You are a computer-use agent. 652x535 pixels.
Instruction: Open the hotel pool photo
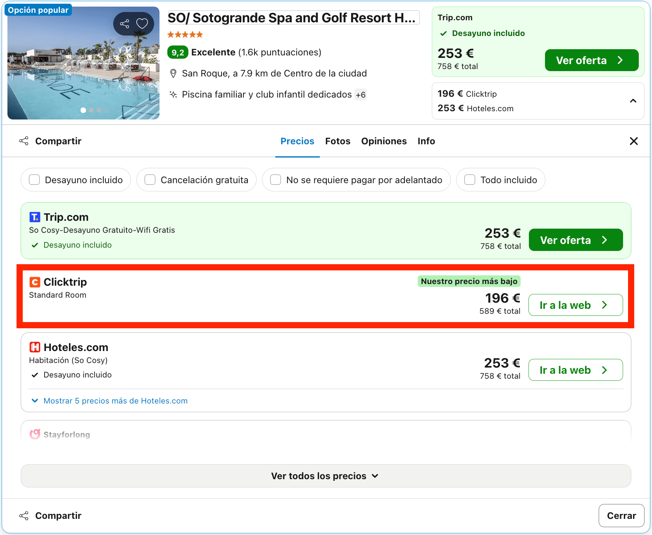(83, 63)
